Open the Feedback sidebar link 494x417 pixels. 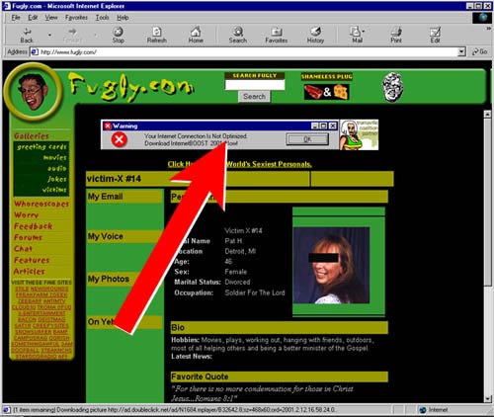tap(33, 226)
